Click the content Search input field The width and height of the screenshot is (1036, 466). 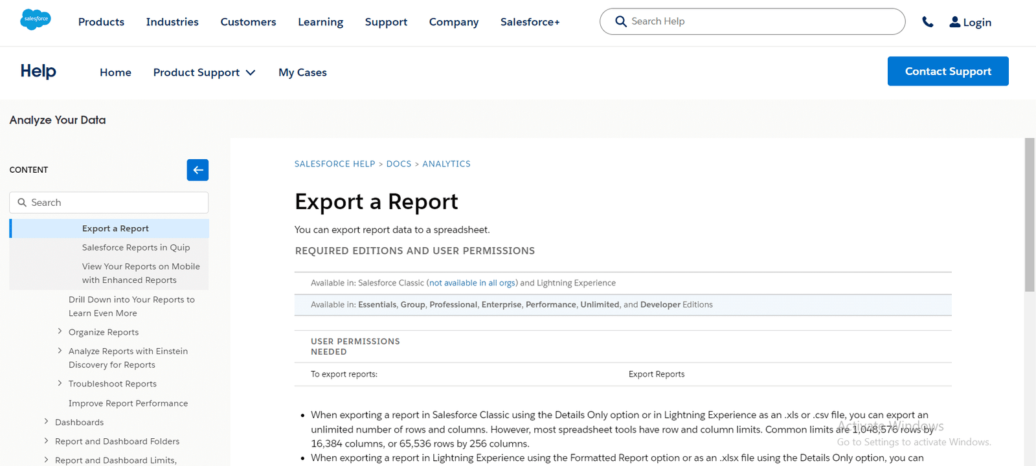[x=109, y=203]
